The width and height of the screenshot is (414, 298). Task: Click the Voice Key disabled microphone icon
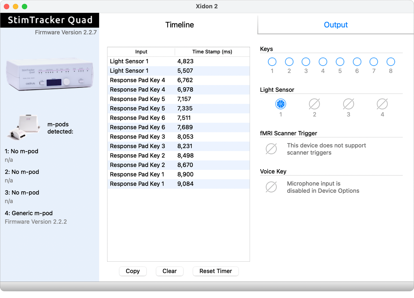(271, 187)
